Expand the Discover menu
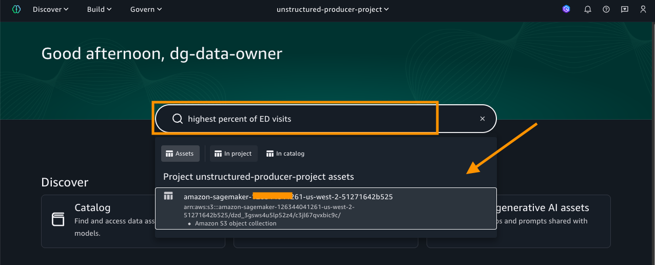655x265 pixels. 50,9
